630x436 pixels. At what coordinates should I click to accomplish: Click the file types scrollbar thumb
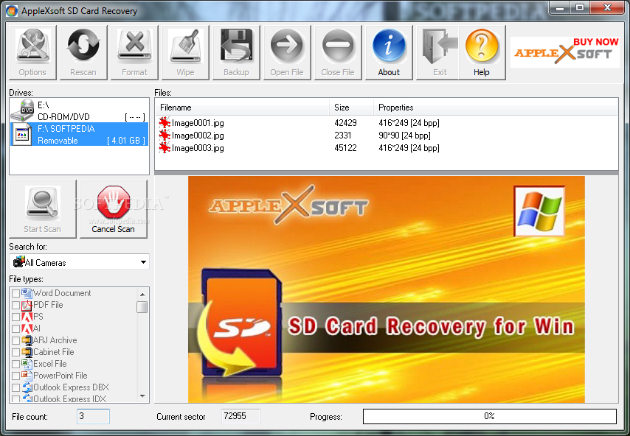coord(142,307)
